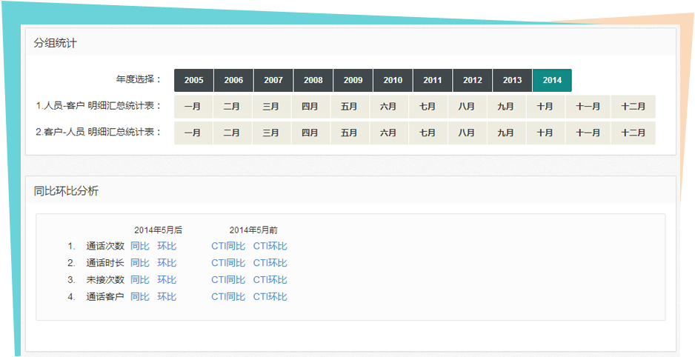Open 七月 in 客户-人员 report row
695x357 pixels.
pos(428,133)
